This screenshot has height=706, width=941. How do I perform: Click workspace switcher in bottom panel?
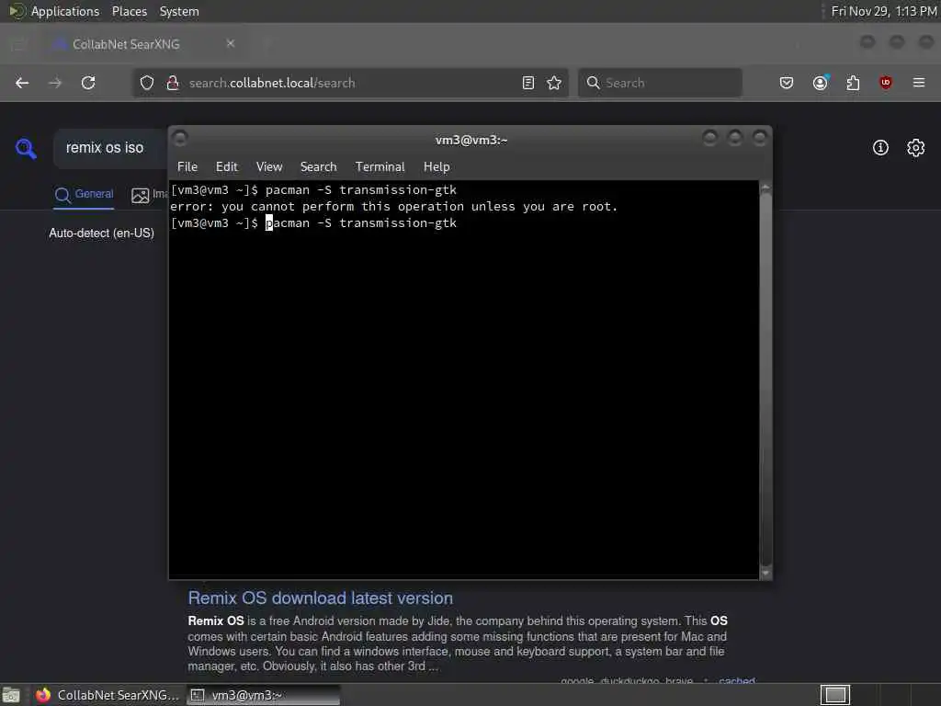[834, 695]
